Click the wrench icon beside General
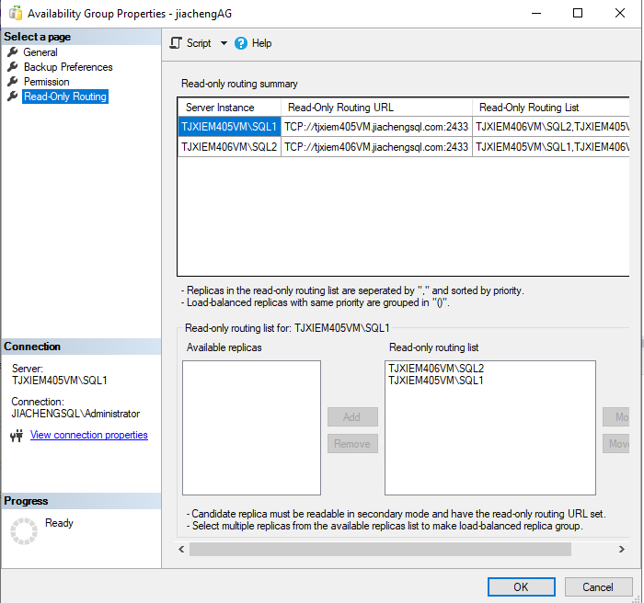Image resolution: width=644 pixels, height=603 pixels. point(13,52)
